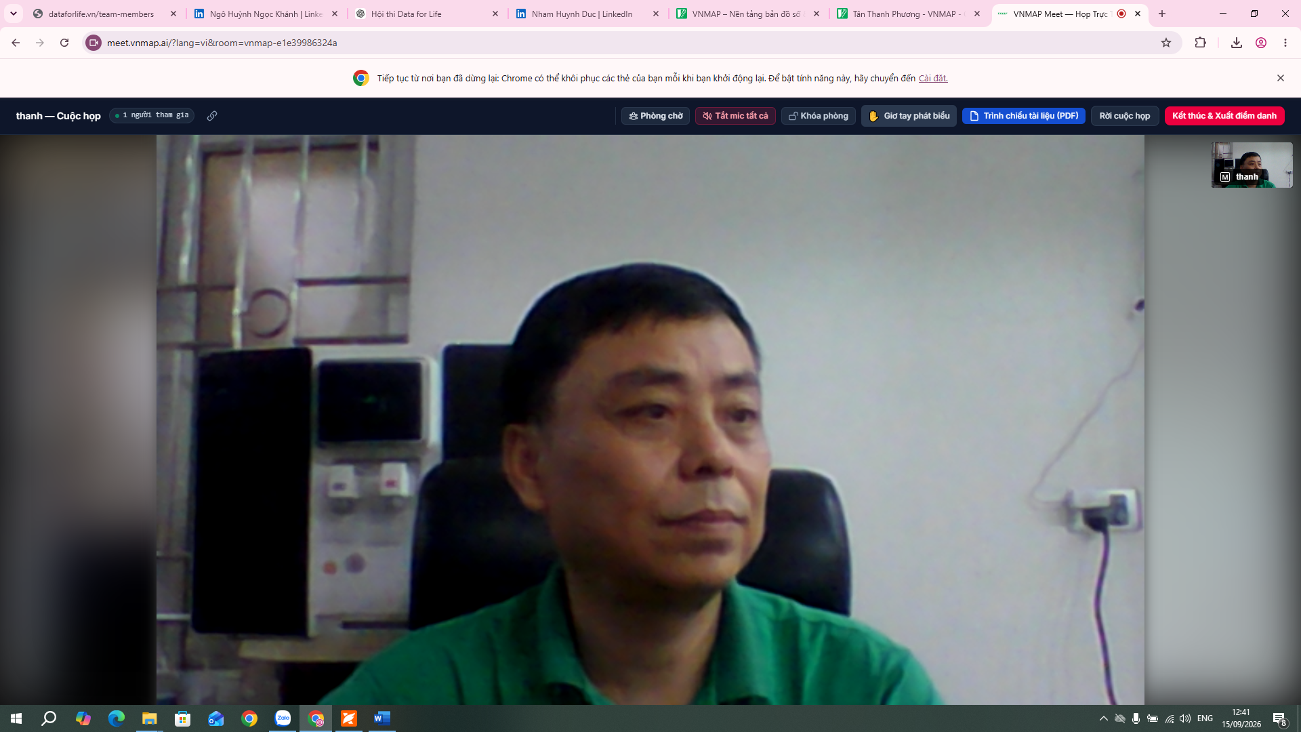Open Windows Start menu
This screenshot has height=732, width=1301.
[x=16, y=718]
